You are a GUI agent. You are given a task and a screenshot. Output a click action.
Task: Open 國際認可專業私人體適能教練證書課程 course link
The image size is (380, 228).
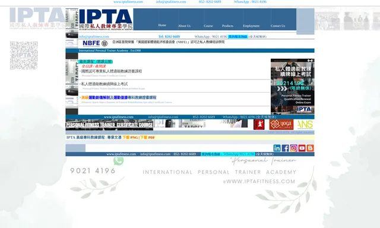point(112,71)
